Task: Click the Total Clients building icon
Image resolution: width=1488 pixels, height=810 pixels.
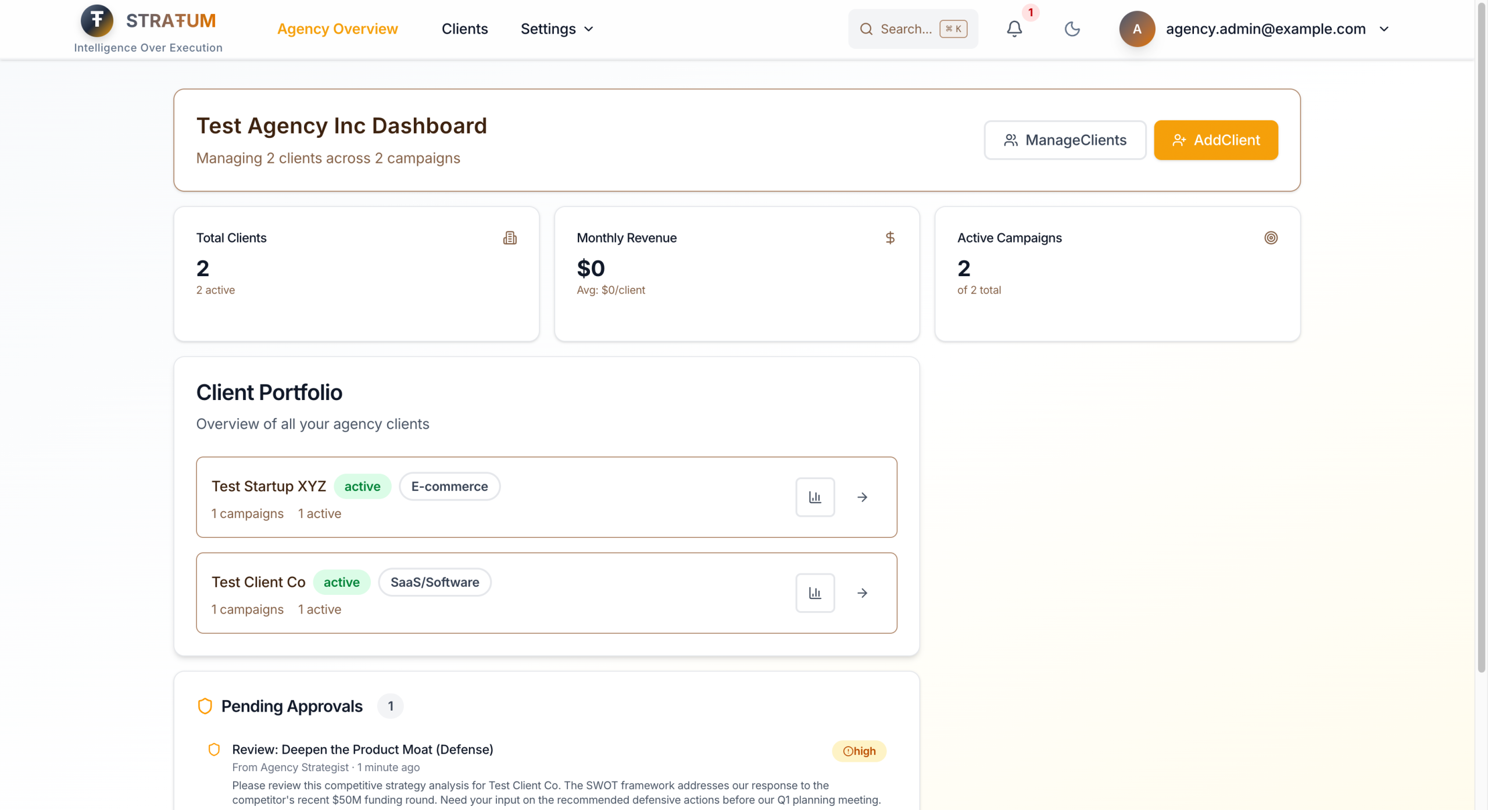Action: pyautogui.click(x=510, y=238)
